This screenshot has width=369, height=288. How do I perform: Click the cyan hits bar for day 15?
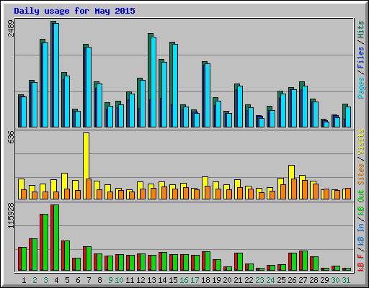(175, 86)
